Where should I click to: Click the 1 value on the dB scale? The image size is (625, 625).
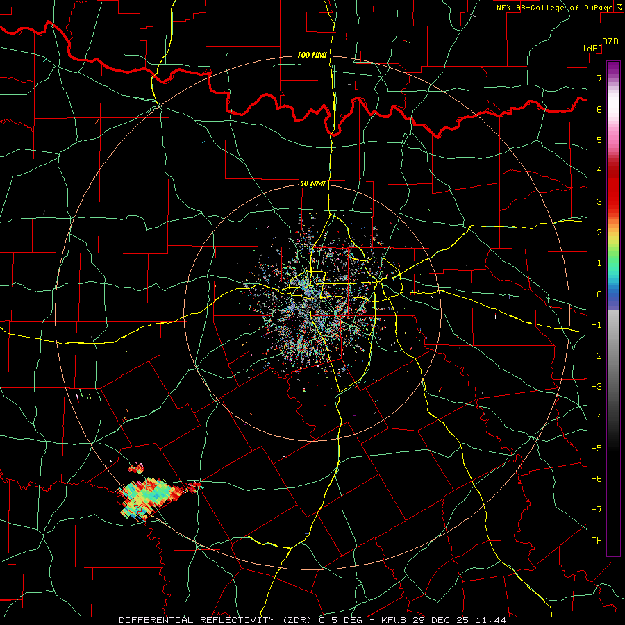599,263
